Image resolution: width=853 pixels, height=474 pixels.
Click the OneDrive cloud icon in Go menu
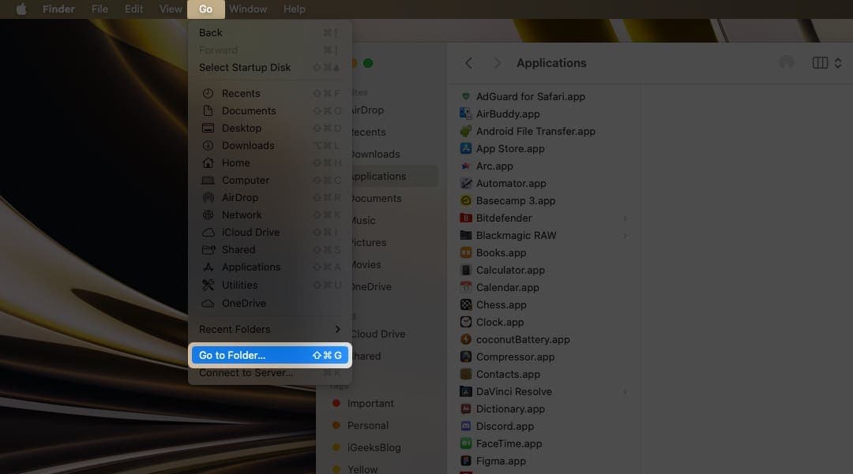(208, 304)
